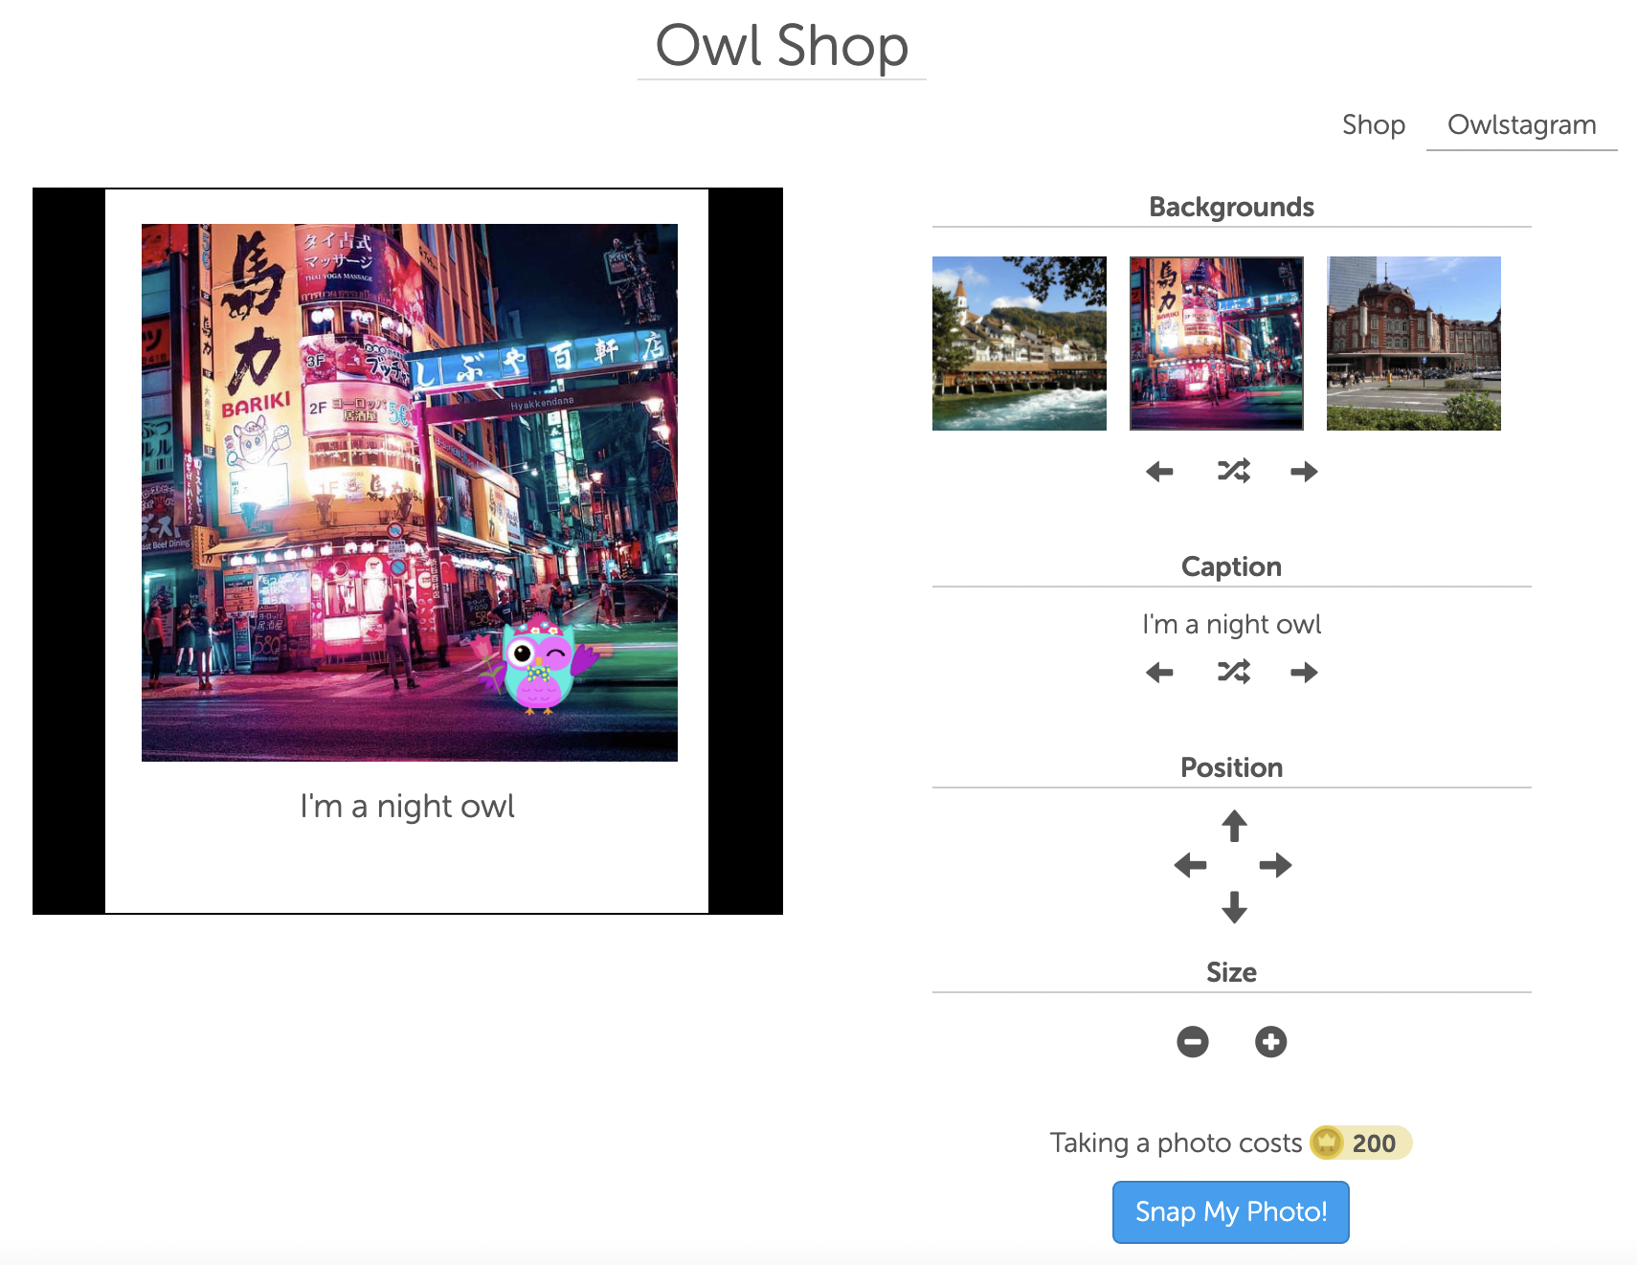Screen dimensions: 1637x1265
Task: Go to previous background with left arrow
Action: click(1159, 472)
